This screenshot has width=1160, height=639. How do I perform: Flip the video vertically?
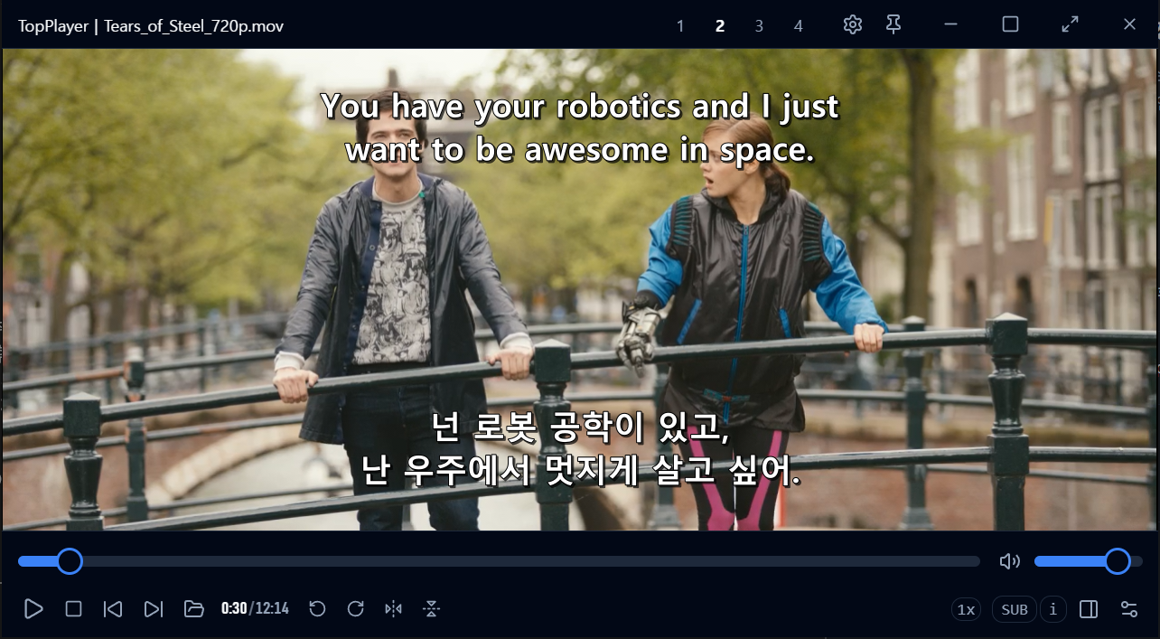(x=432, y=609)
